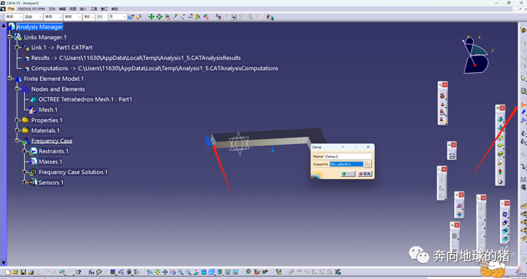Activate Fly mode icon
527x279 pixels.
point(150,272)
